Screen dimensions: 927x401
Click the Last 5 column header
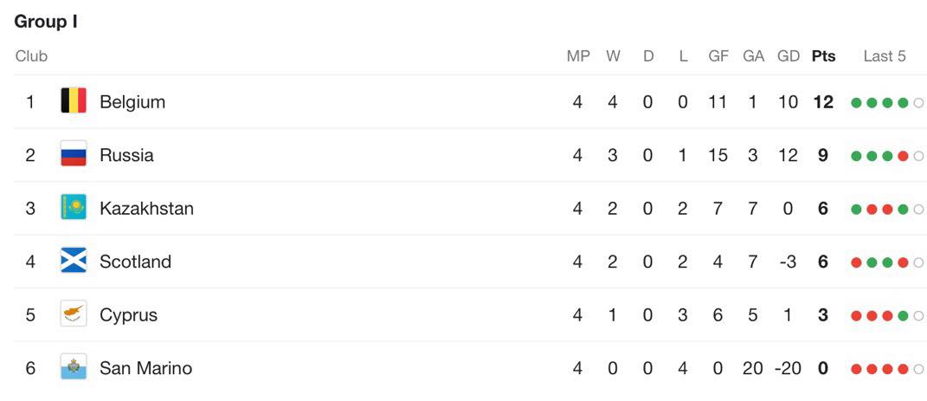point(885,56)
